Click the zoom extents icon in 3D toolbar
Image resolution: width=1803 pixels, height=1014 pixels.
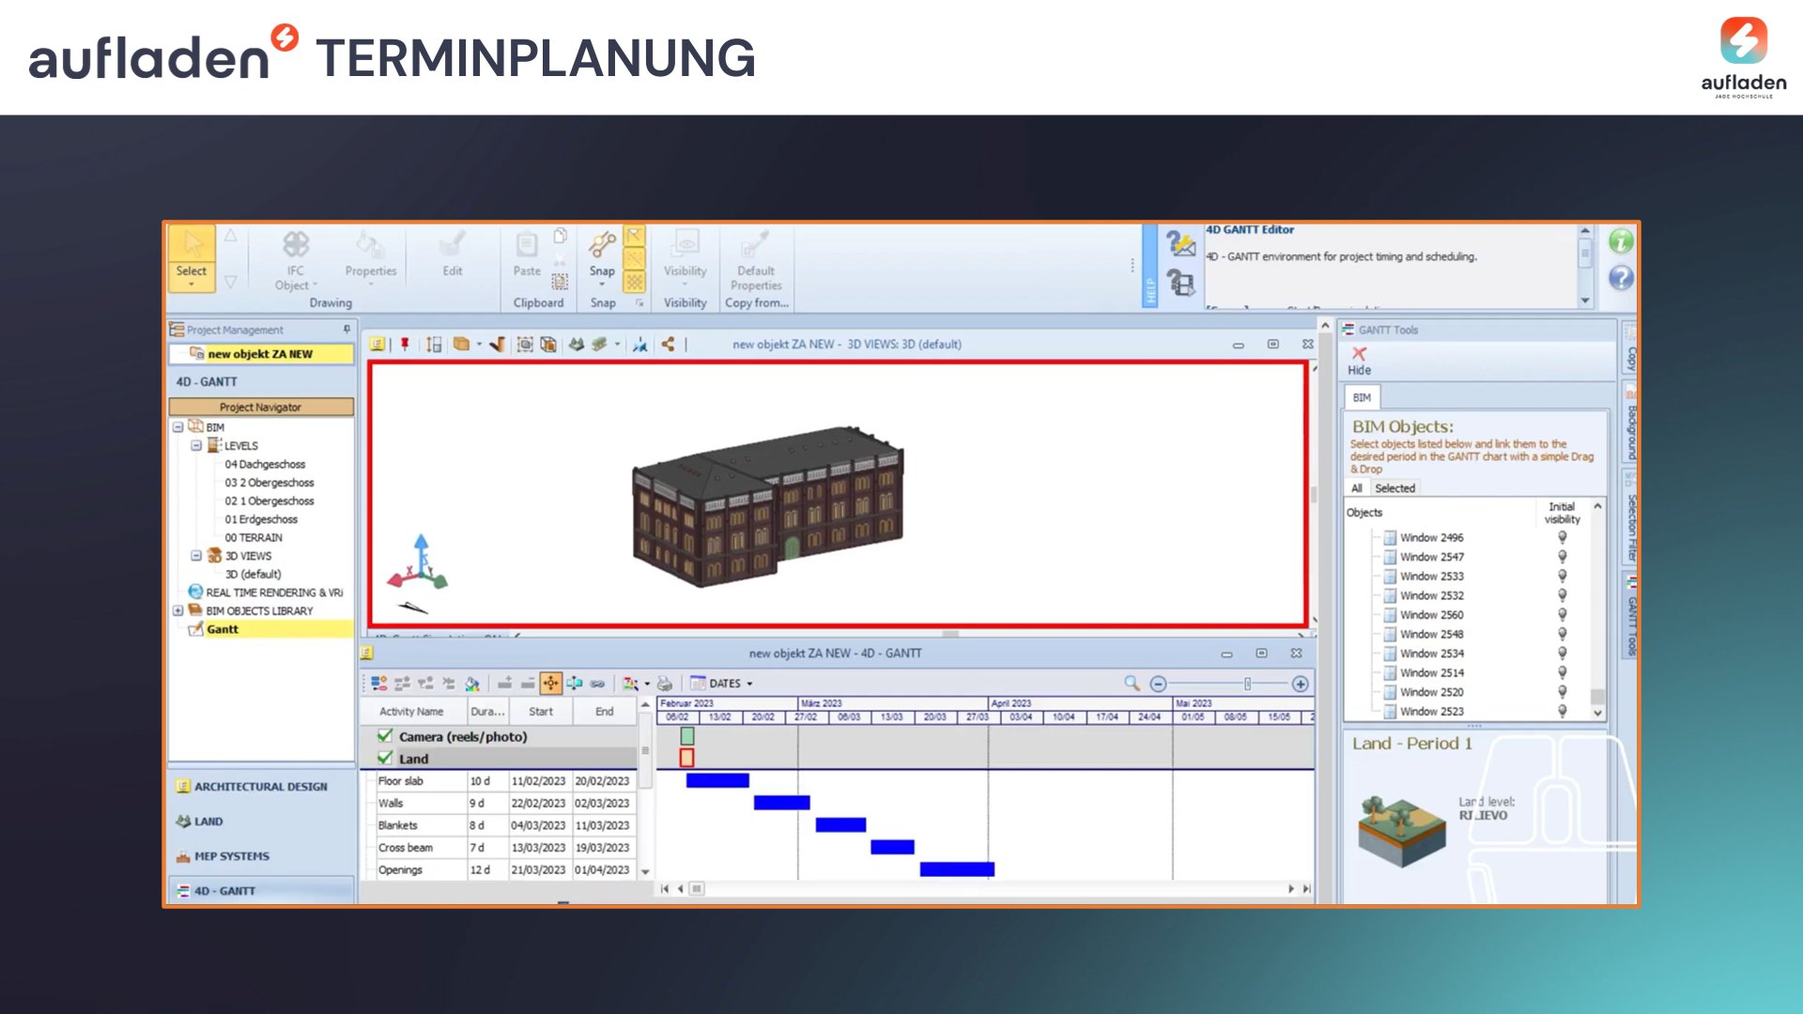[x=524, y=345]
